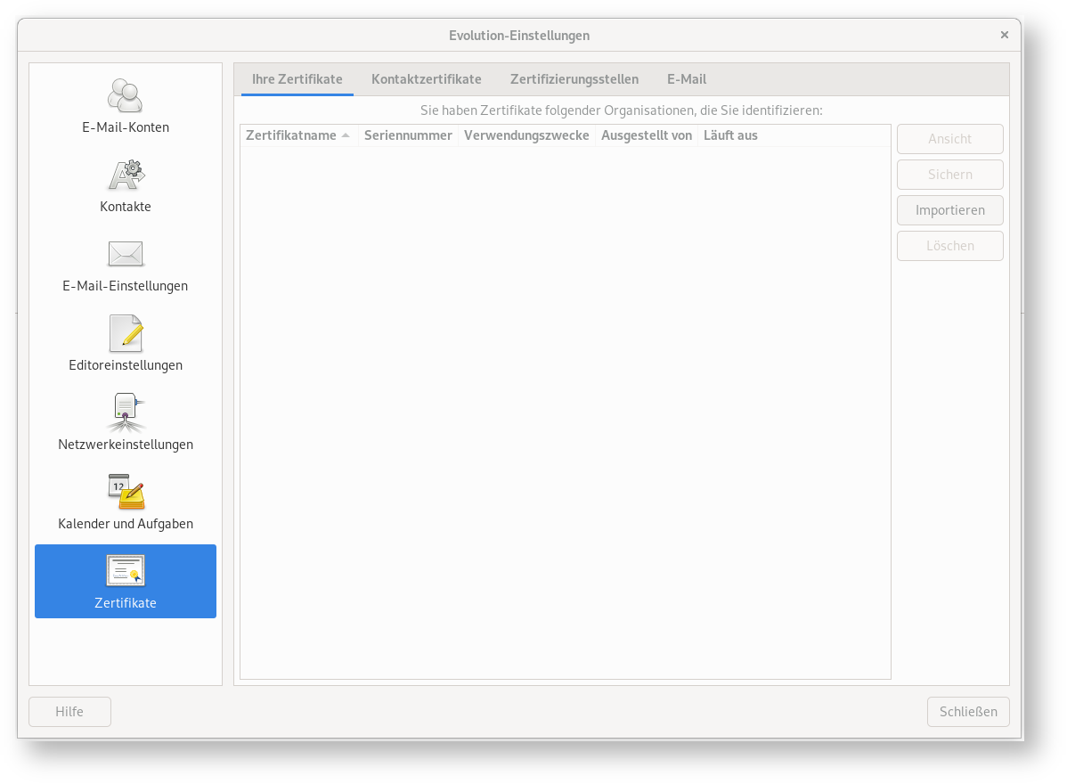The height and width of the screenshot is (784, 1067).
Task: Select Kalender und Aufgaben icon
Action: pyautogui.click(x=126, y=492)
